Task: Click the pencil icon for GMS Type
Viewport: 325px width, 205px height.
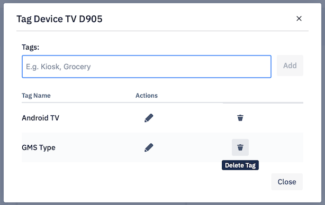Action: coord(149,147)
